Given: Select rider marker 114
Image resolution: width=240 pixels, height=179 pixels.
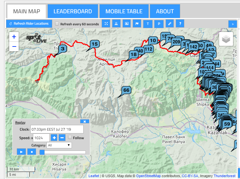Looking at the screenshot, I should 210,67.
